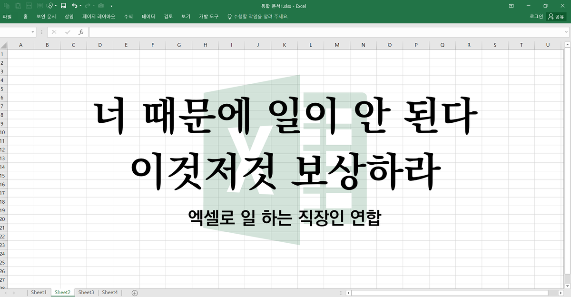Click the formula bar enter checkmark icon
Viewport: 571px width, 297px height.
68,32
